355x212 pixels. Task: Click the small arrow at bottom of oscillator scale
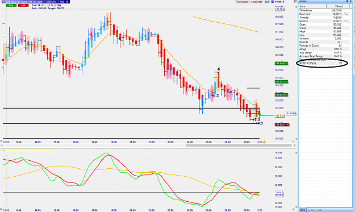[x=296, y=207]
